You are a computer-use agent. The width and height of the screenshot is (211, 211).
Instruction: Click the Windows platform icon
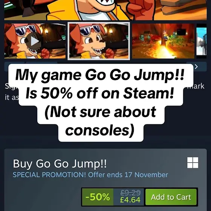tap(193, 162)
